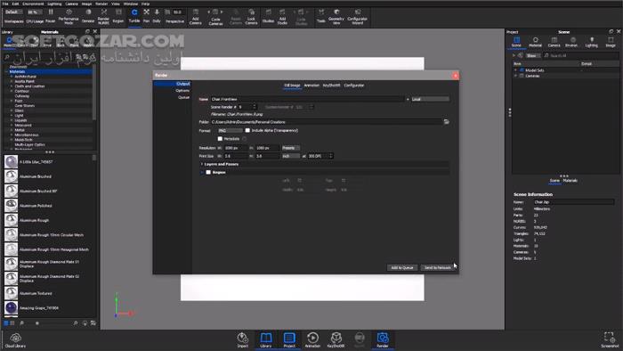Image resolution: width=623 pixels, height=351 pixels.
Task: Open the Material tab in Project panel
Action: 535,42
